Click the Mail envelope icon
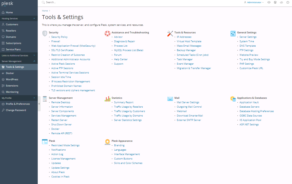Viewport: 292px width, 184px height. [x=170, y=99]
